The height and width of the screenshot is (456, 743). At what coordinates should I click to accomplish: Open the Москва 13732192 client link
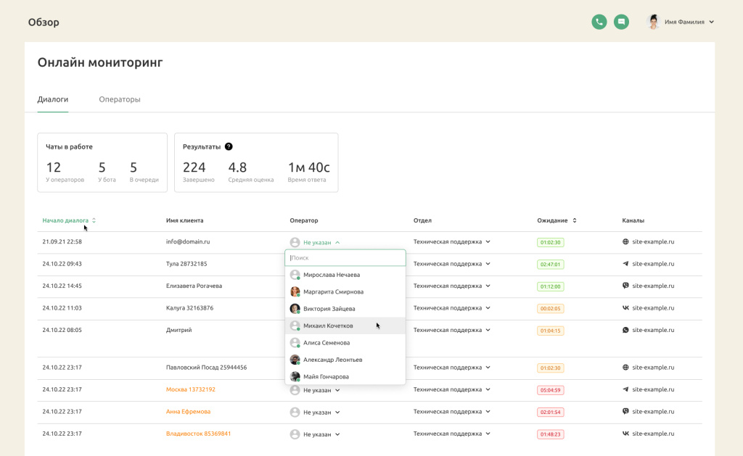[x=190, y=389]
